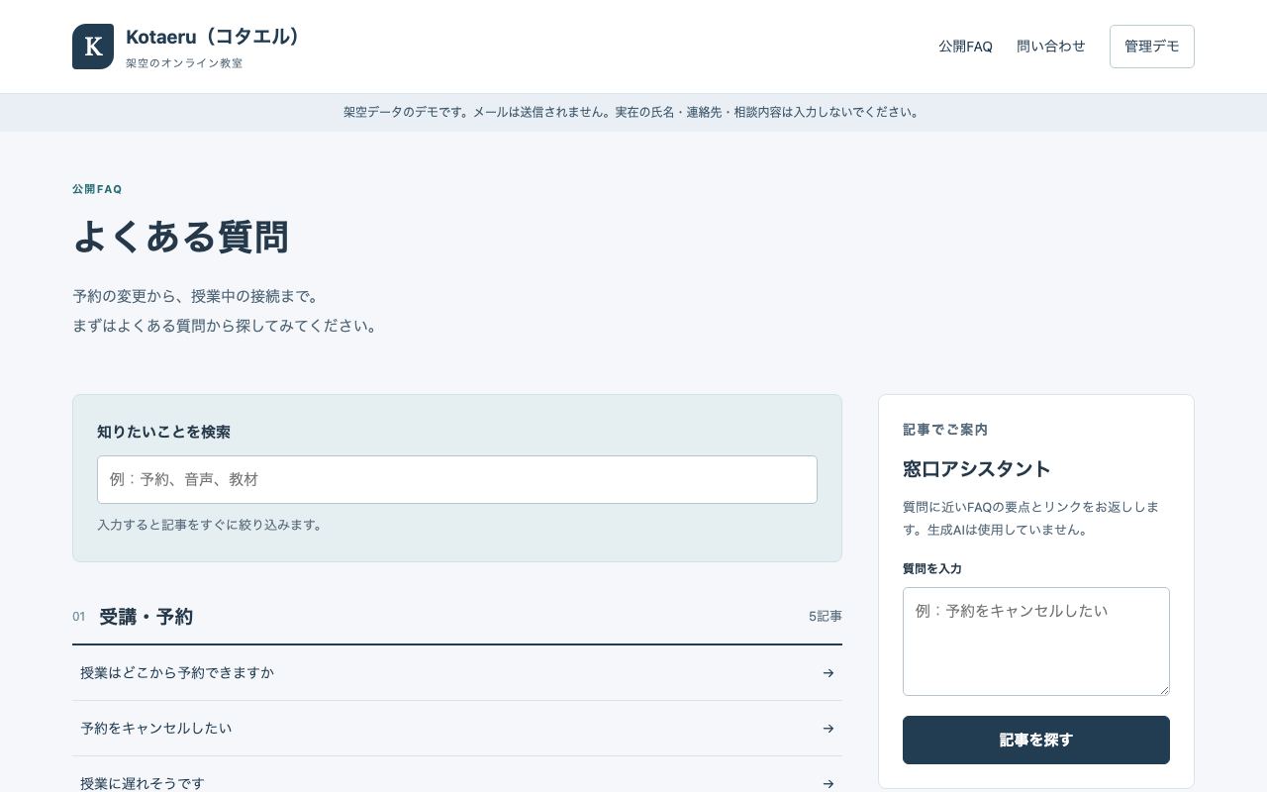Click the resize handle of 質問を入力 textarea
Image resolution: width=1267 pixels, height=792 pixels.
point(1163,689)
